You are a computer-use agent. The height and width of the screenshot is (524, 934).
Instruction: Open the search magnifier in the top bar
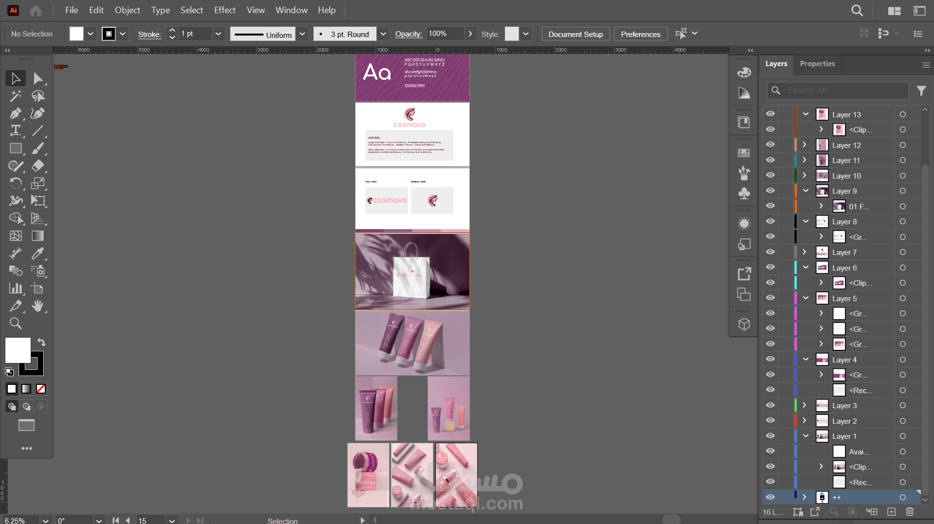(857, 10)
